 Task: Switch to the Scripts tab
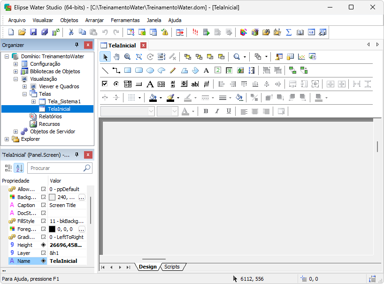(172, 267)
